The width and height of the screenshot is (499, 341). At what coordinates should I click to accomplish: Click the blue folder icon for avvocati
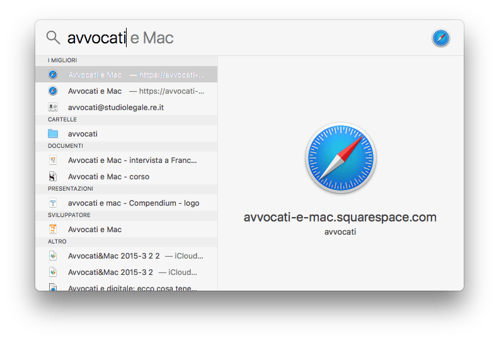[53, 133]
